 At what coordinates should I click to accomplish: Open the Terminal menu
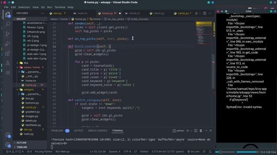(60, 7)
